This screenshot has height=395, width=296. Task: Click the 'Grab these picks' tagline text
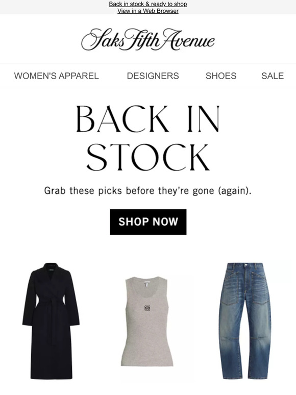coord(148,191)
